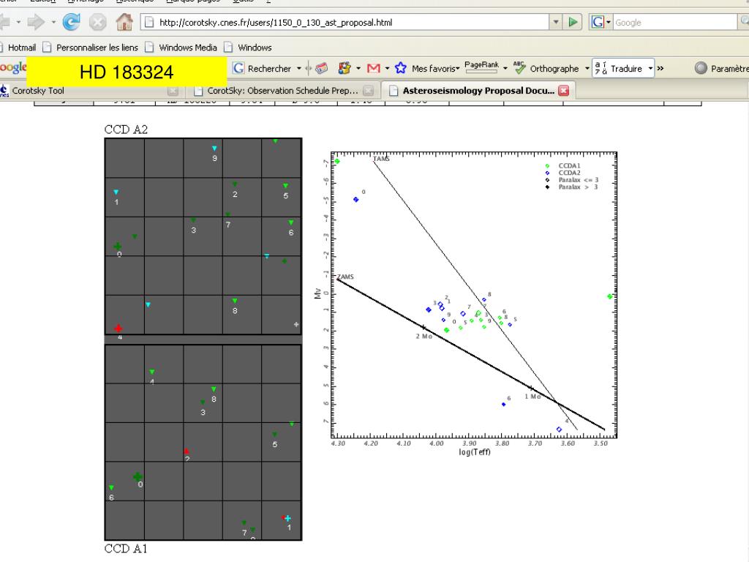Screen dimensions: 749x562
Task: Open Gmail from the Google toolbar
Action: coord(374,68)
